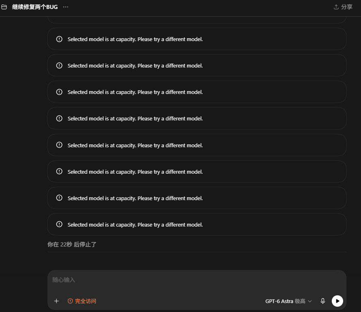Expand the GPT-6 Astra model dropdown
Viewport: 361px width, 312px height.
pos(288,301)
